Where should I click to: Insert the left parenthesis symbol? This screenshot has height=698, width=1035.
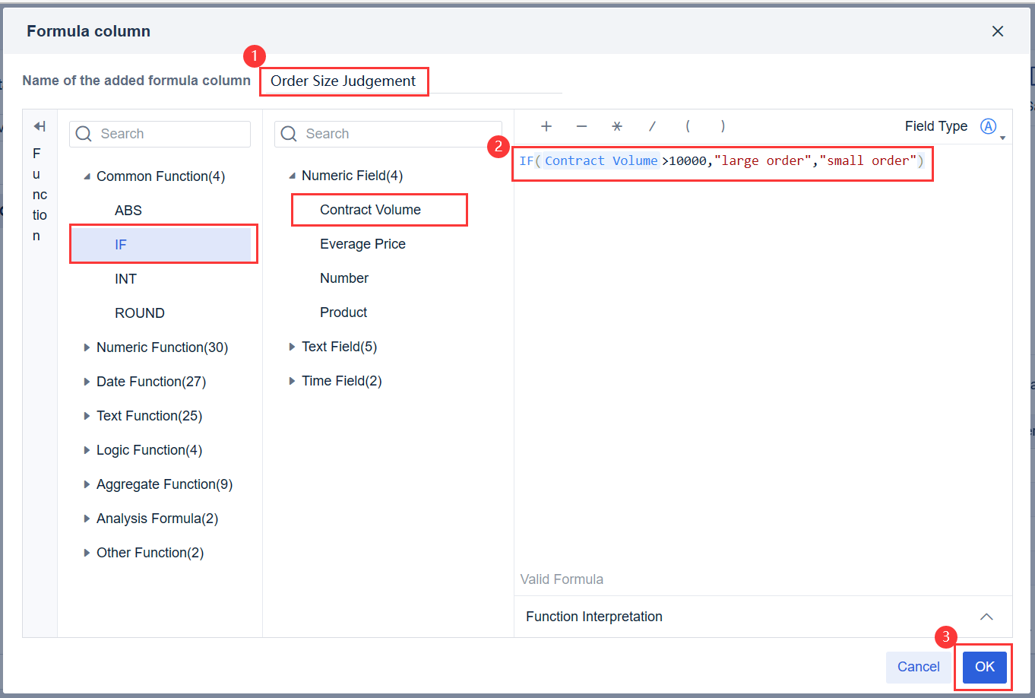coord(688,126)
